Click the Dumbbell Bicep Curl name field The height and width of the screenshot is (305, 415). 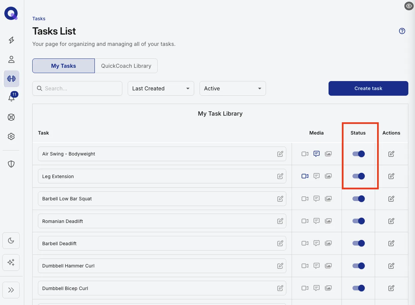[162, 288]
